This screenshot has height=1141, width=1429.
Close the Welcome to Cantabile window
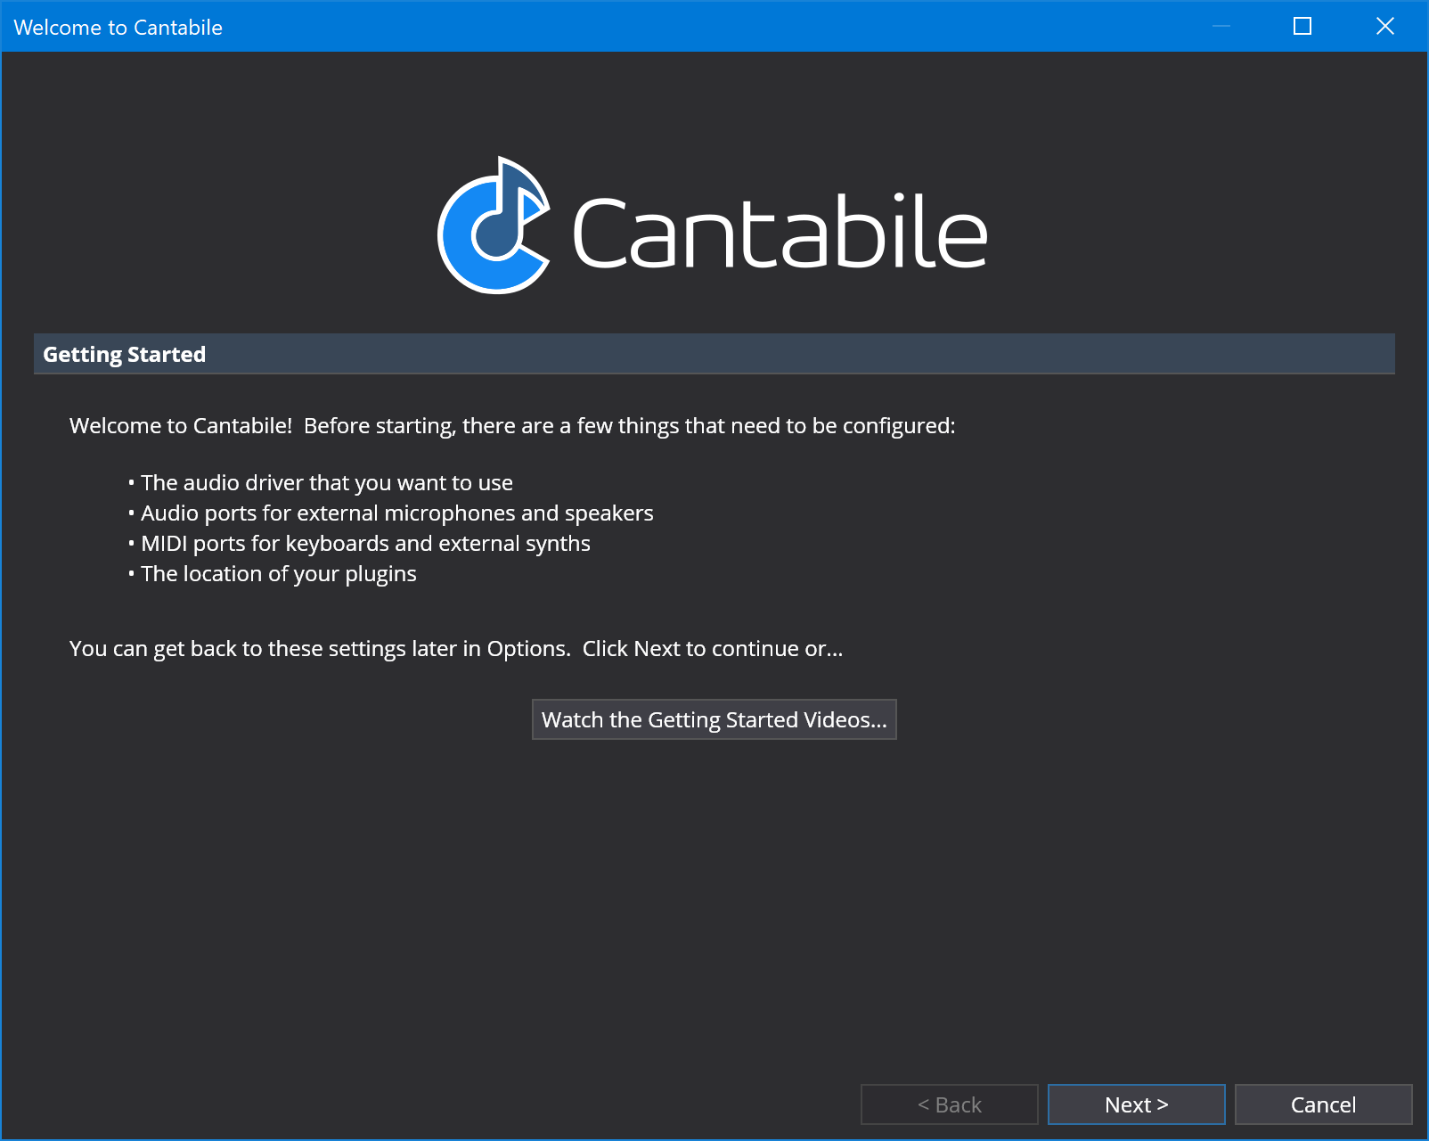pyautogui.click(x=1384, y=26)
